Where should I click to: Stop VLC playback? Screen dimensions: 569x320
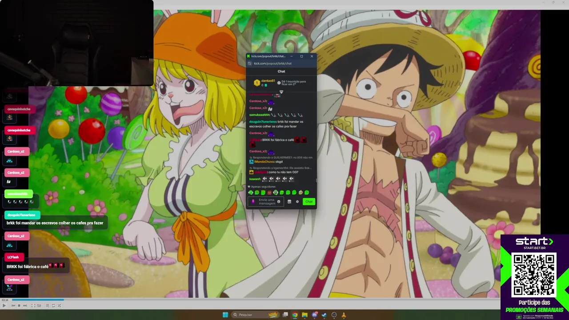pos(19,305)
